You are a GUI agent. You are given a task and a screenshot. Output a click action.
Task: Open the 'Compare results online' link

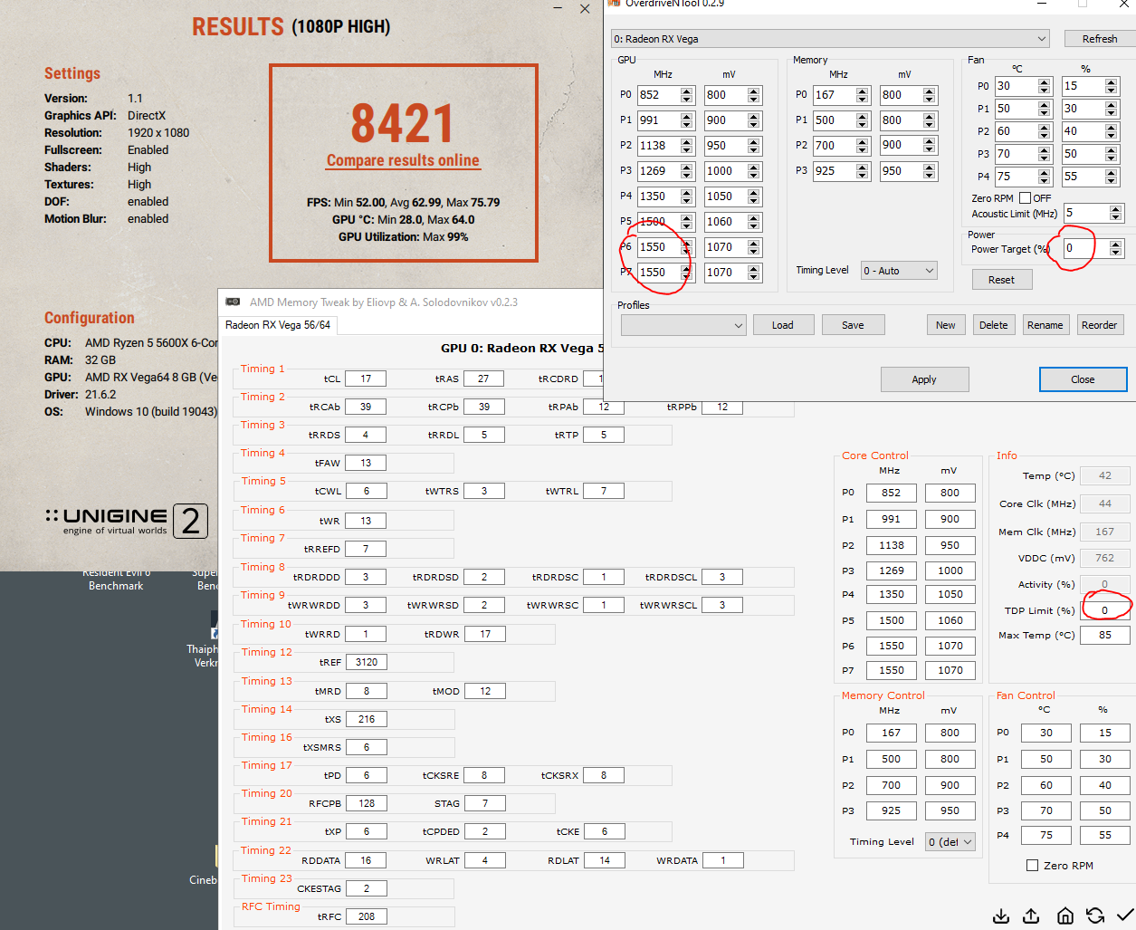point(403,160)
